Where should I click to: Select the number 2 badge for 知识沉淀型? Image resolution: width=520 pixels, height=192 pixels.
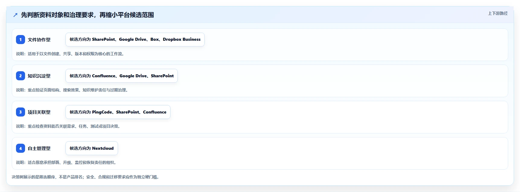[x=21, y=76]
